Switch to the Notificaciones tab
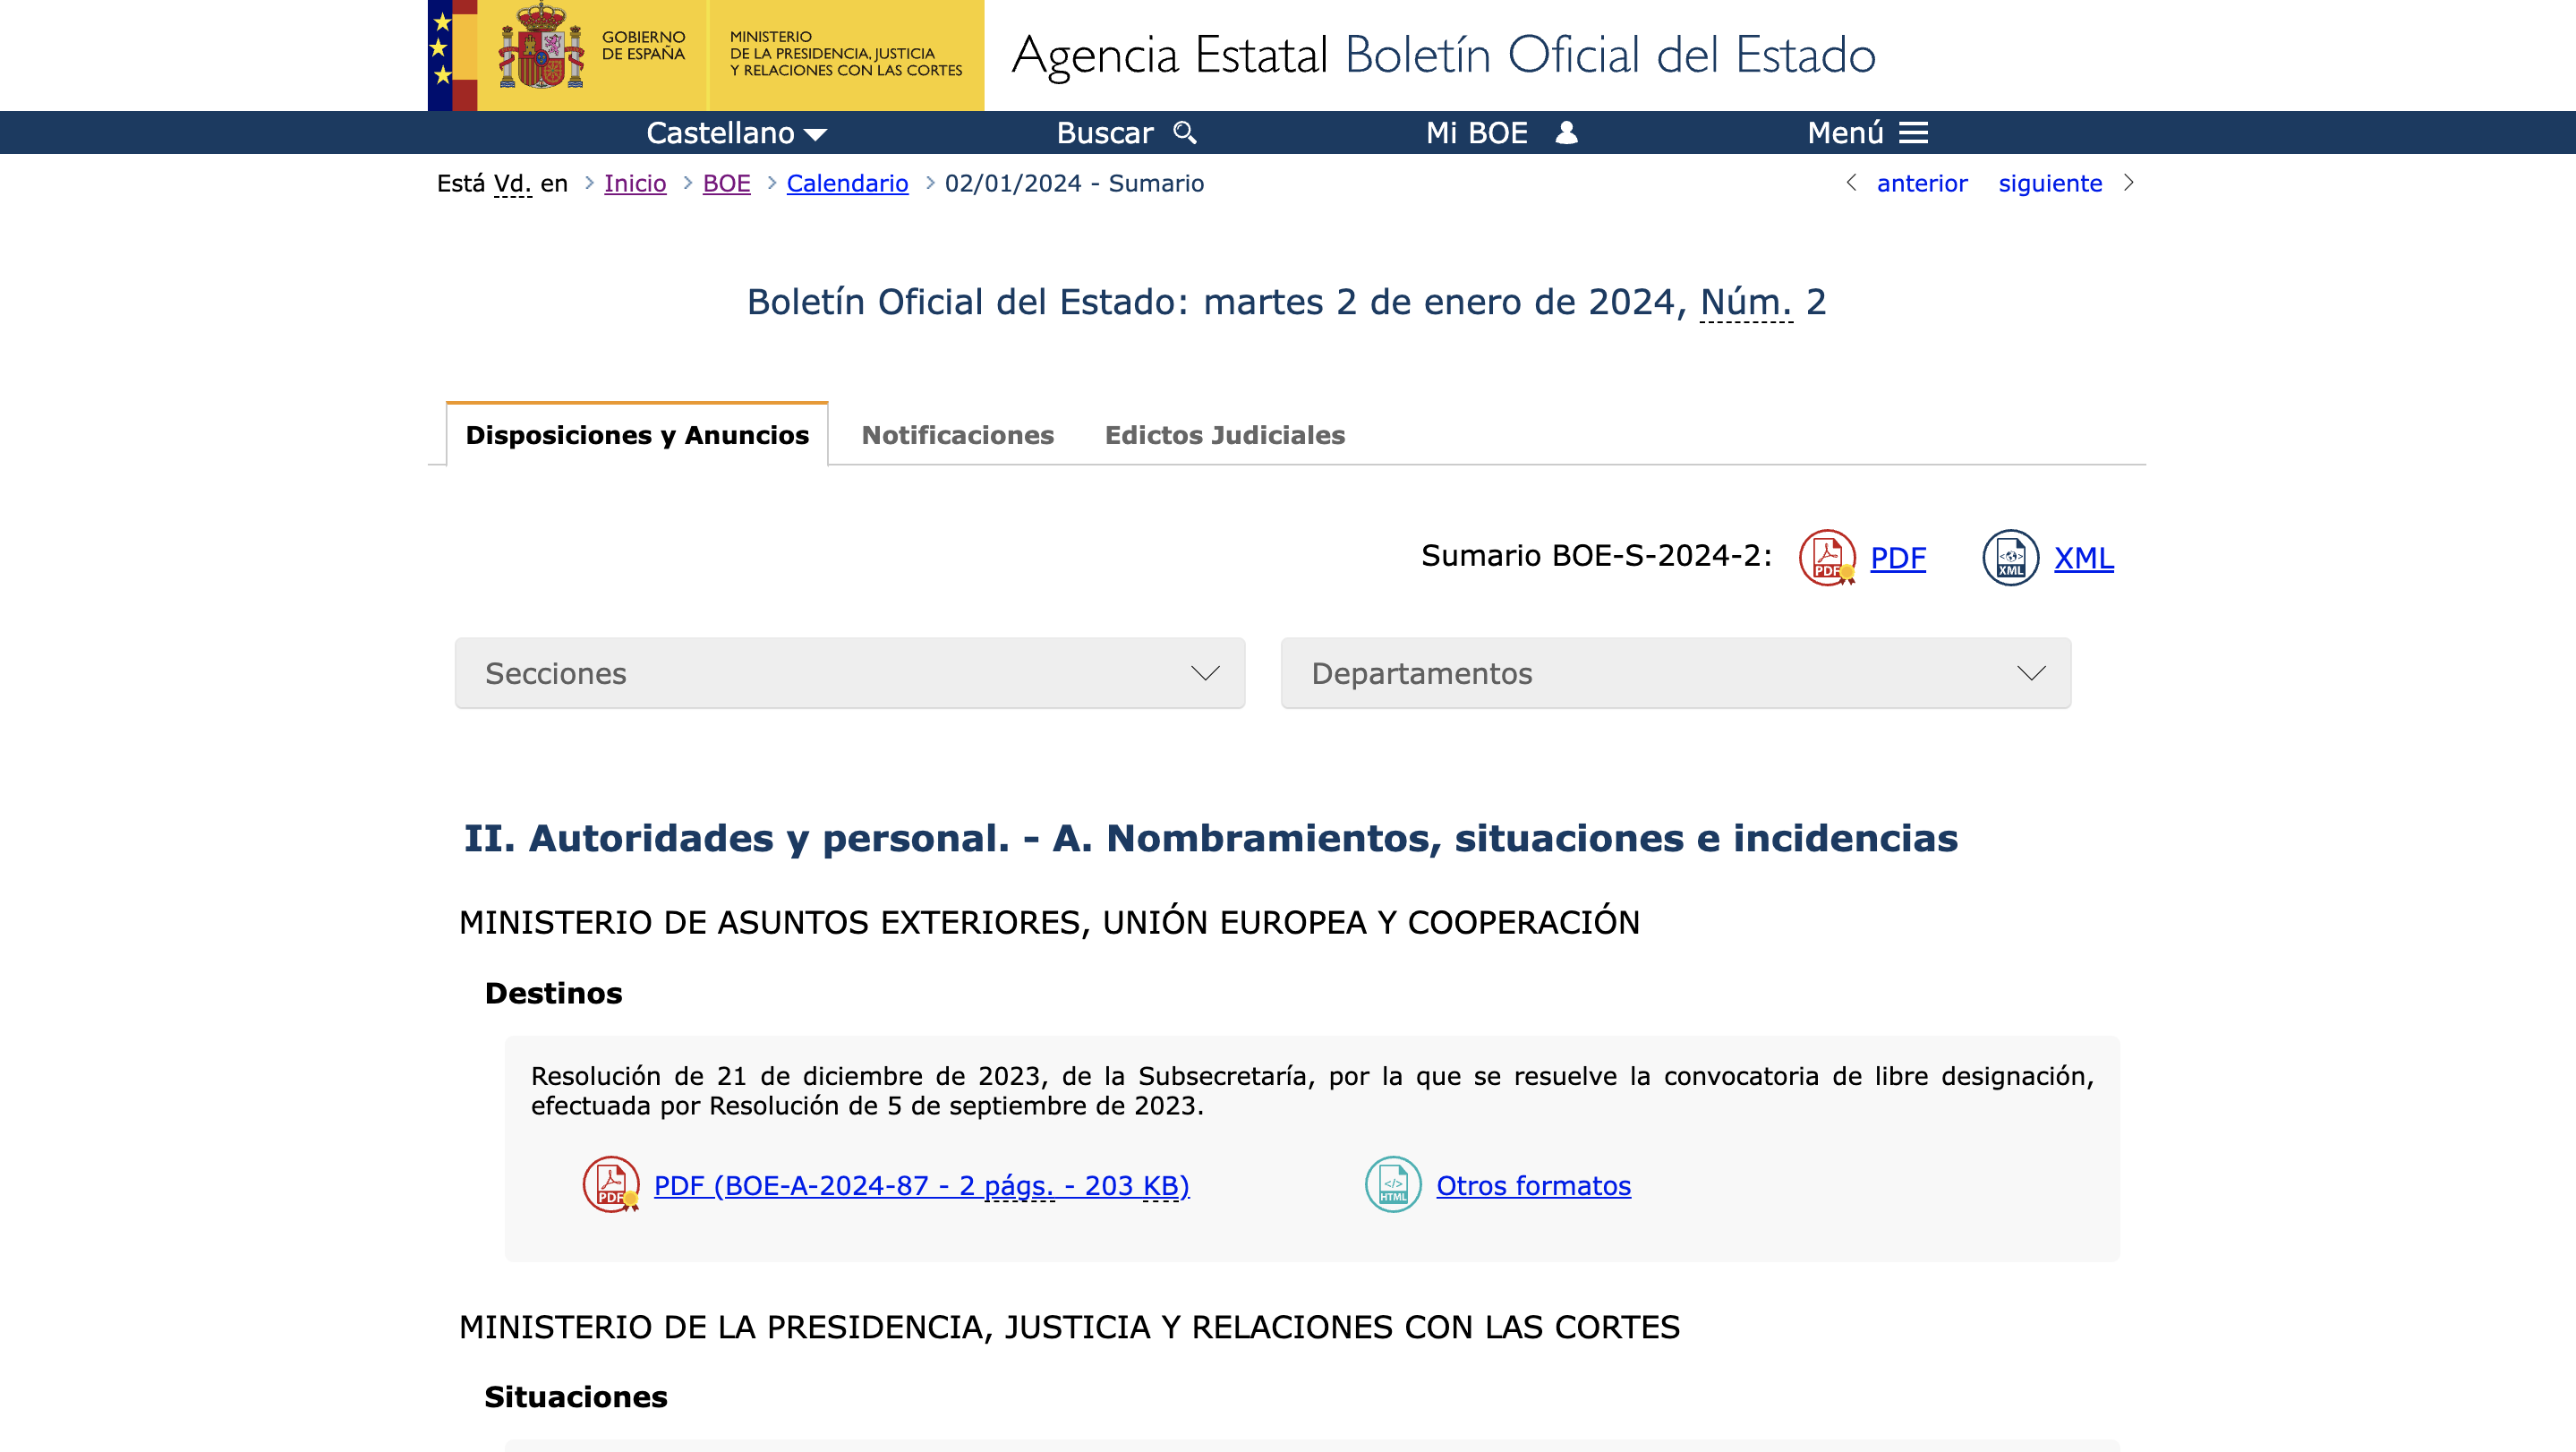The image size is (2576, 1452). (x=957, y=435)
